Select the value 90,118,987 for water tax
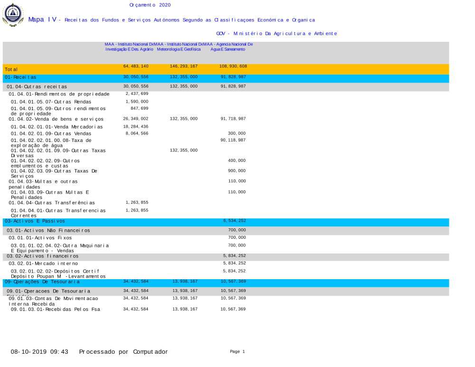The width and height of the screenshot is (475, 367). pyautogui.click(x=233, y=140)
